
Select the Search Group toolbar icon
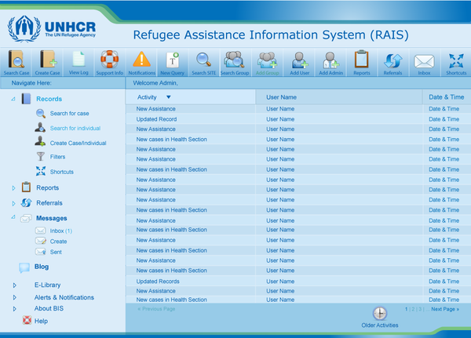click(x=234, y=60)
